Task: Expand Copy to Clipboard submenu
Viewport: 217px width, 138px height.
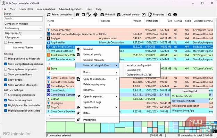Action: point(97,79)
